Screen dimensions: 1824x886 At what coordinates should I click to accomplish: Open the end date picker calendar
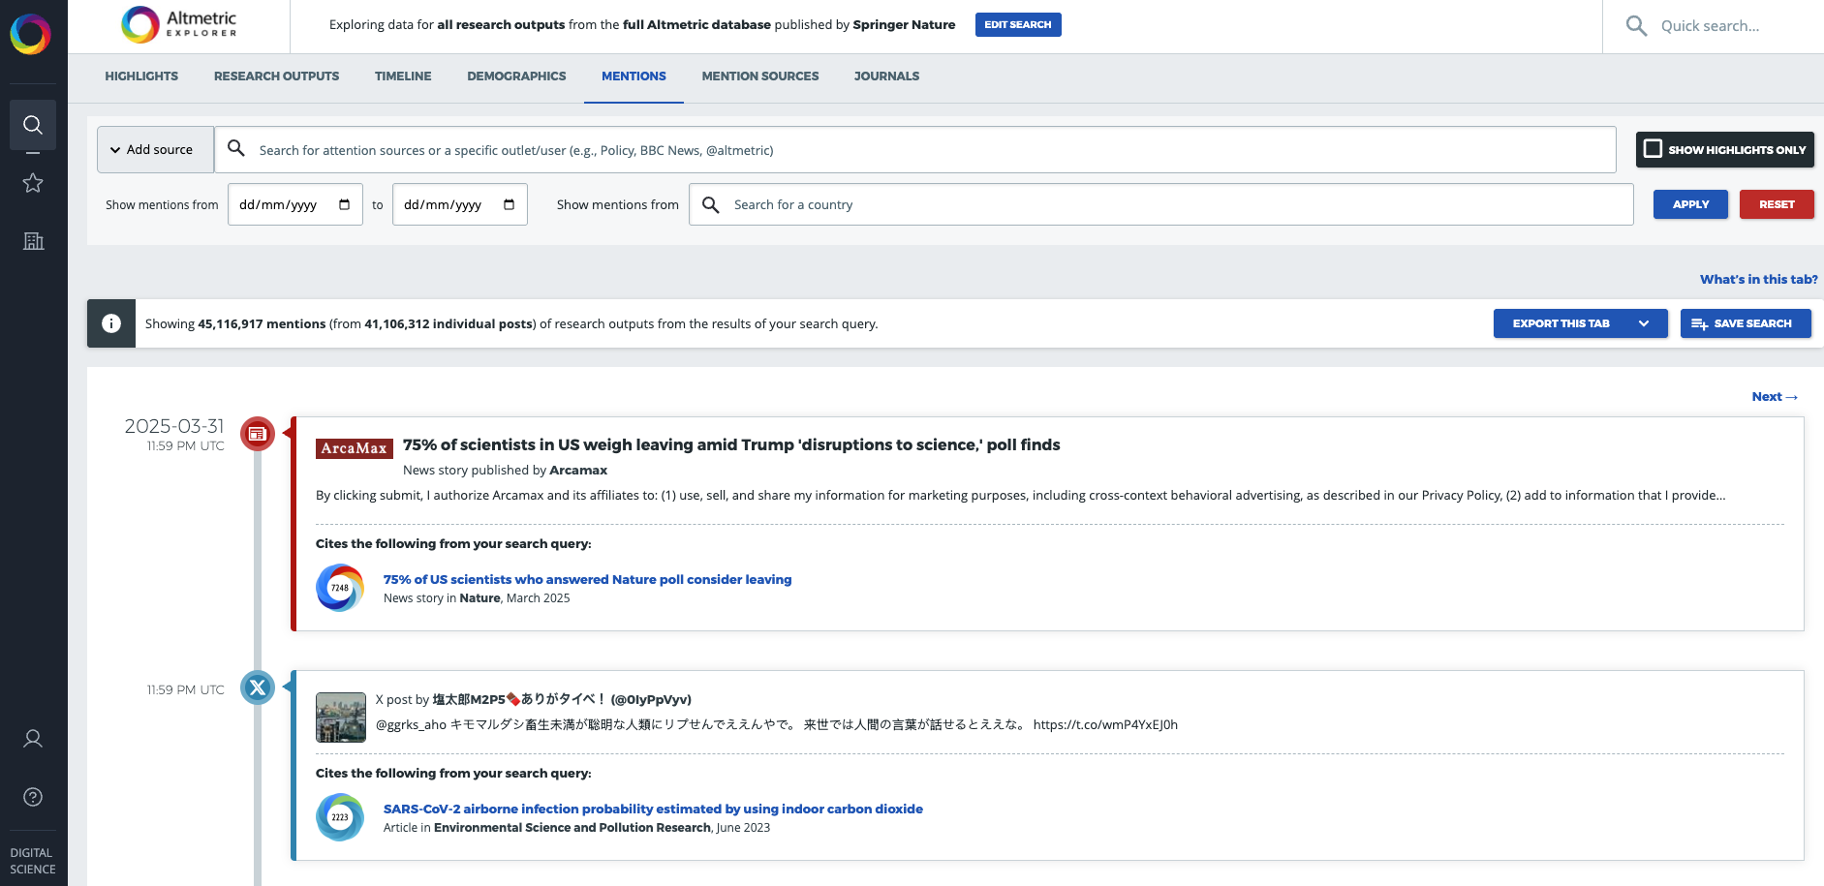point(509,204)
